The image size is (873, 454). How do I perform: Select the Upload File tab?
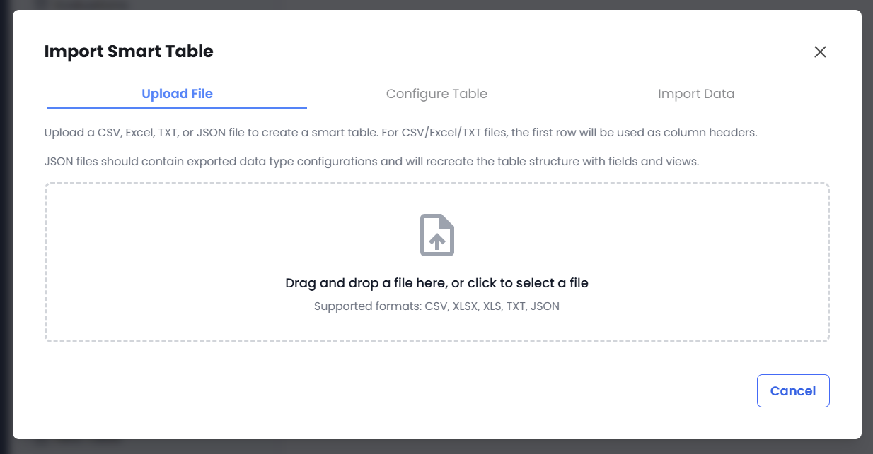click(176, 93)
